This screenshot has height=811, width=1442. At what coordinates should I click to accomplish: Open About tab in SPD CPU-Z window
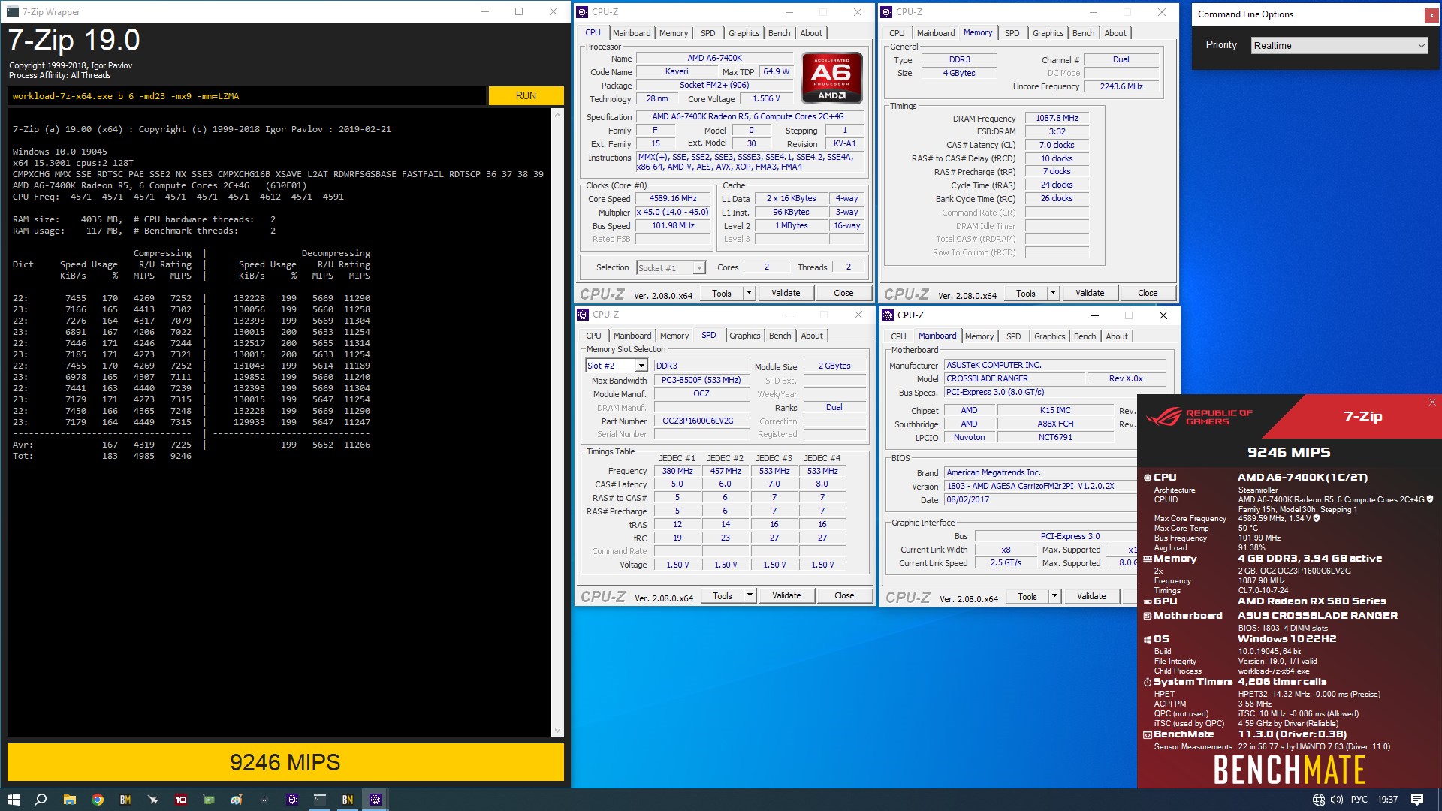812,336
